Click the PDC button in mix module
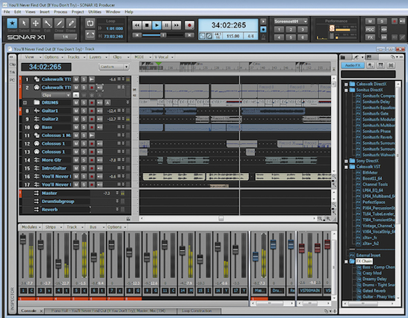 (370, 30)
